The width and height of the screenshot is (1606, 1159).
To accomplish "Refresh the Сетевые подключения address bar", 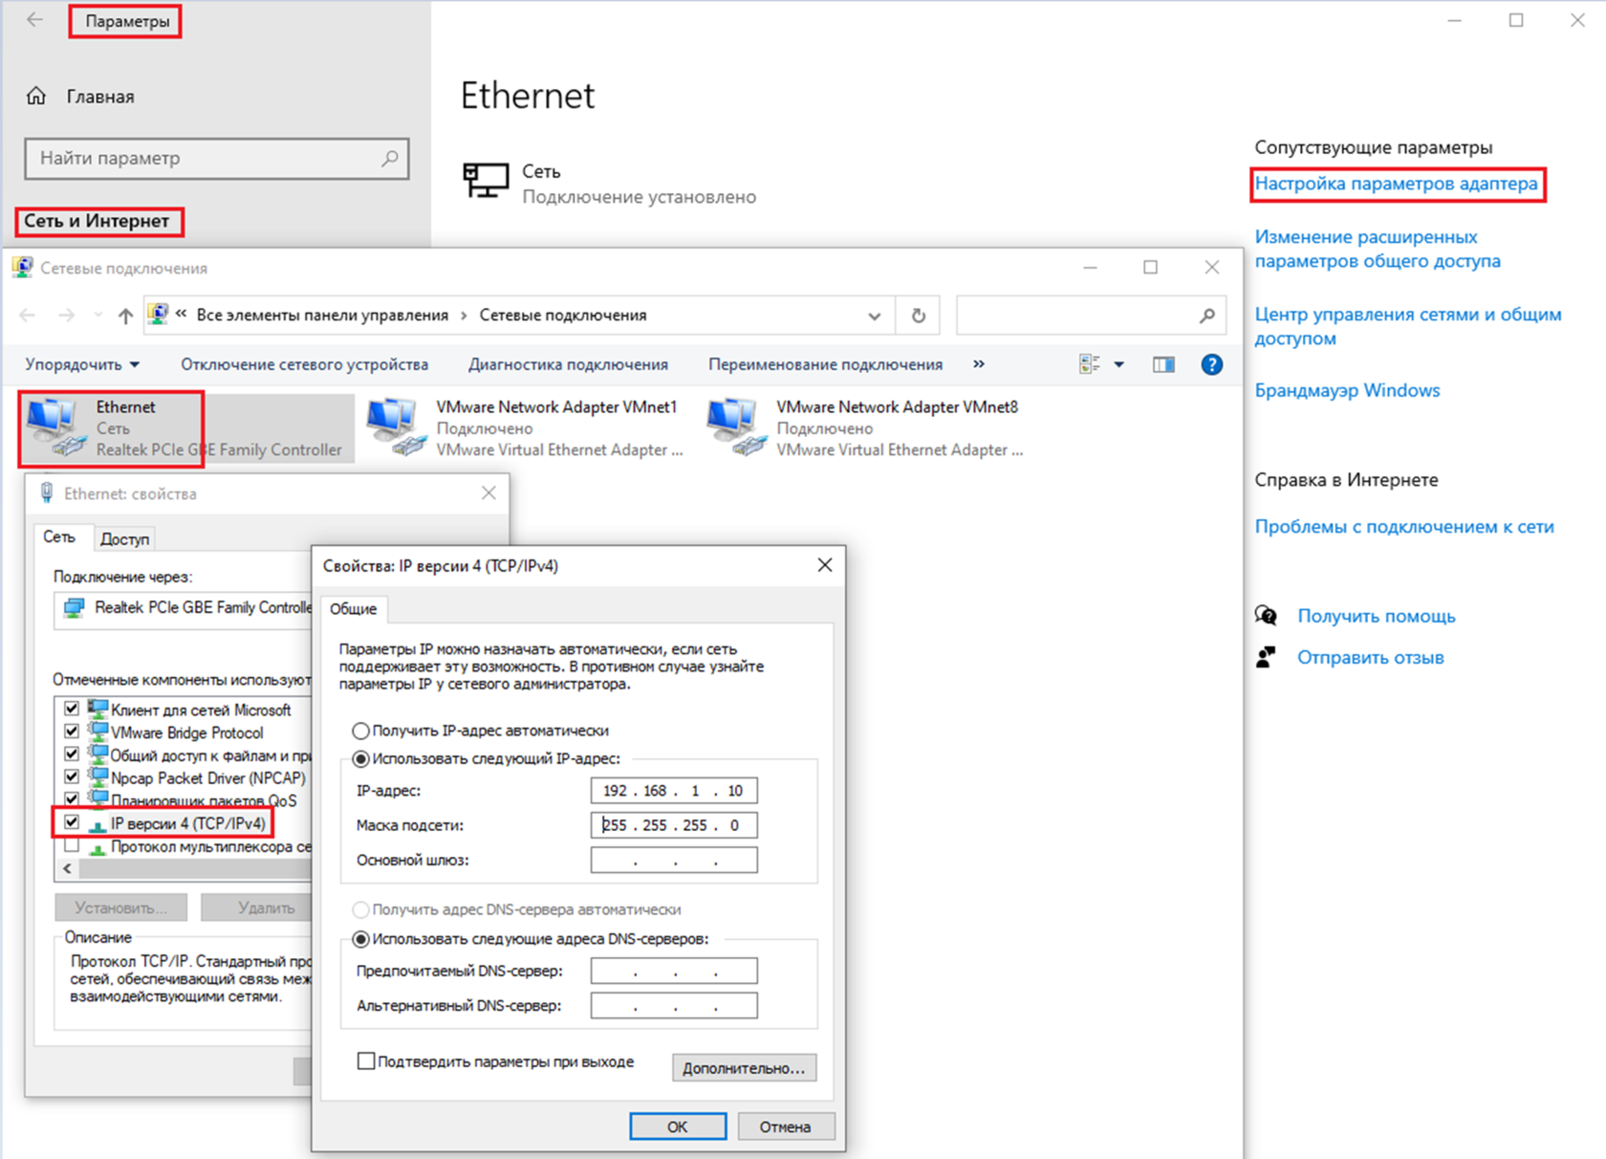I will click(918, 316).
